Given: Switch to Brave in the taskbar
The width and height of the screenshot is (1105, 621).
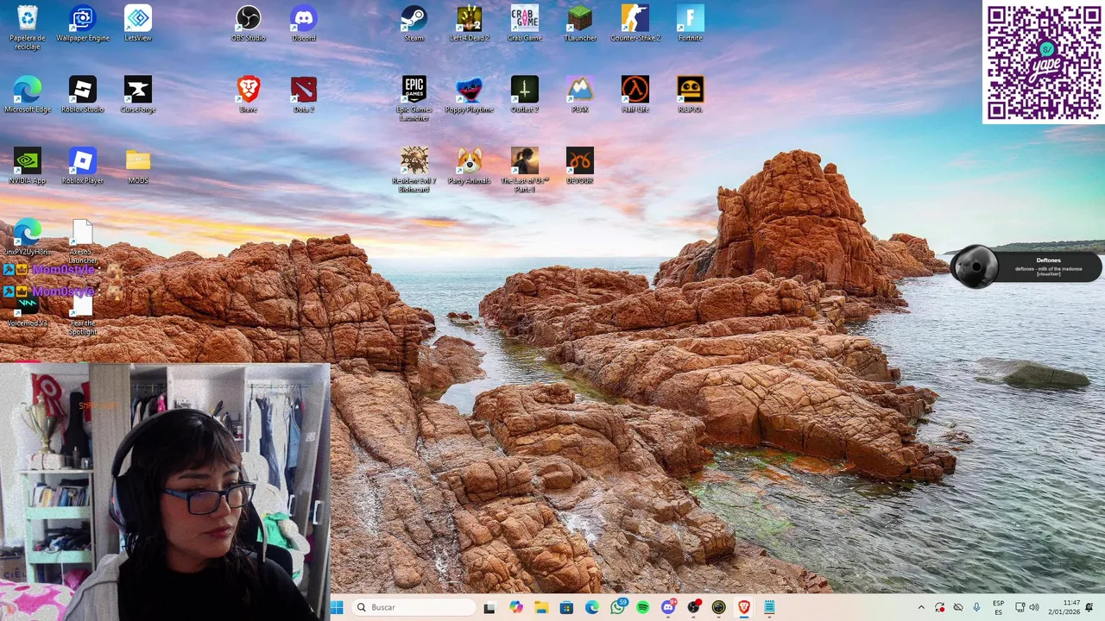Looking at the screenshot, I should [x=743, y=607].
